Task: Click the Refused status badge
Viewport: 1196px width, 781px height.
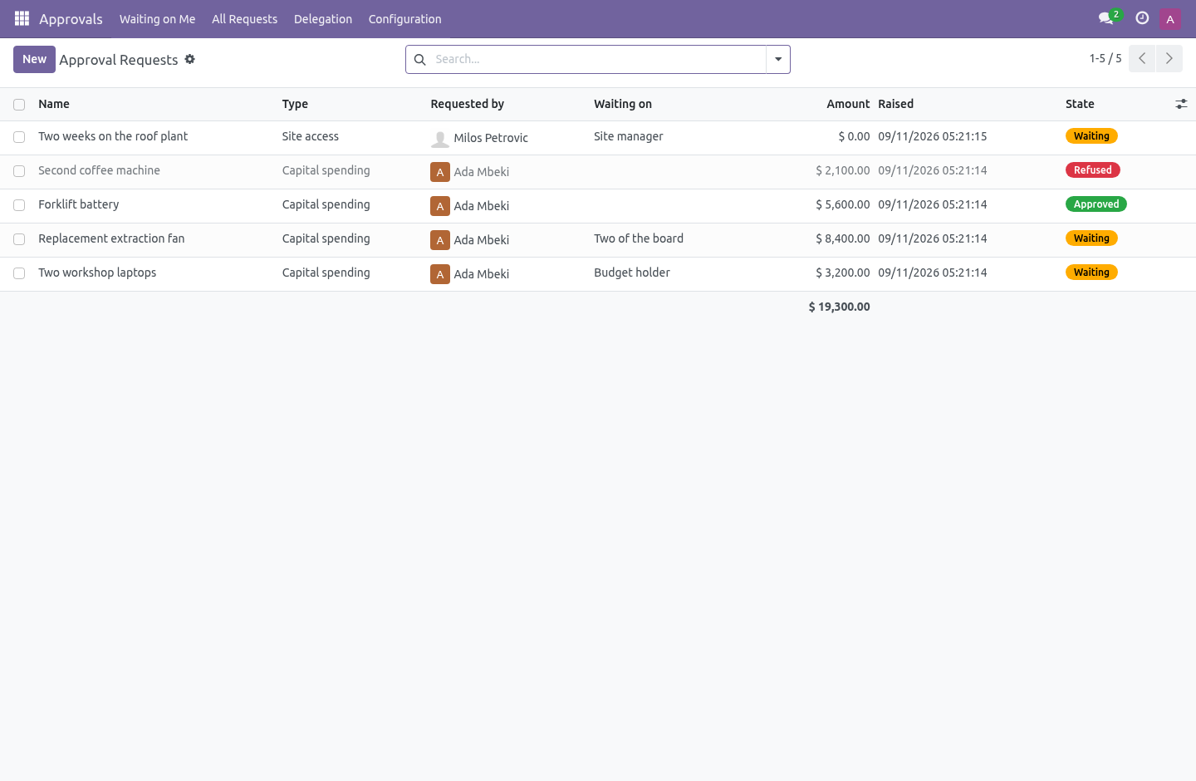Action: 1093,170
